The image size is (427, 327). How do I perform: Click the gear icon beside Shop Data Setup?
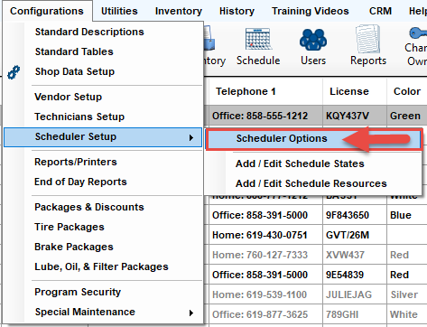point(14,72)
